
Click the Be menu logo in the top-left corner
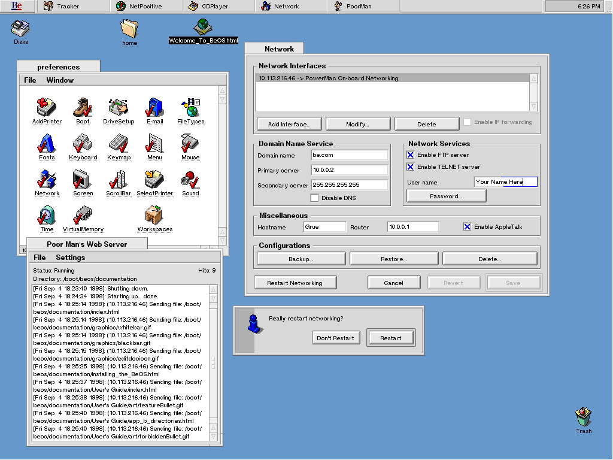17,6
